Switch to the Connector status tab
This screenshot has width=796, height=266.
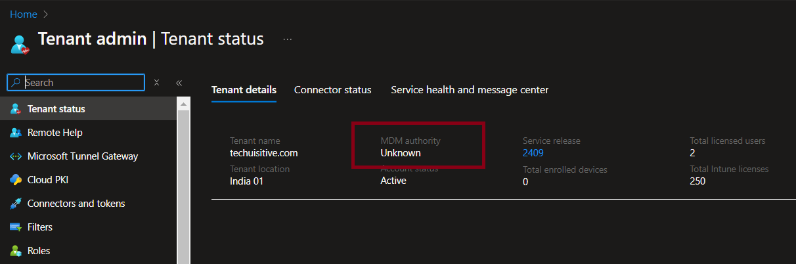333,90
